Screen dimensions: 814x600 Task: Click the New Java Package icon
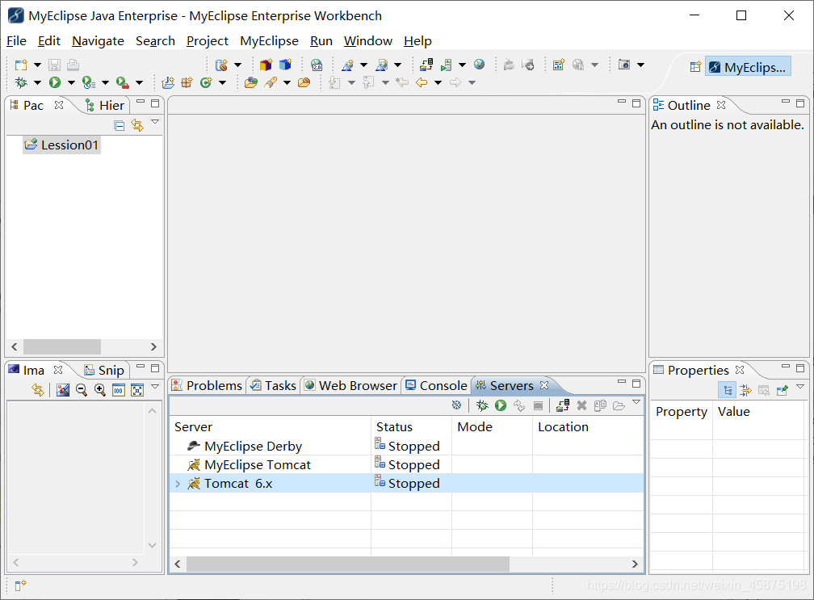[x=187, y=82]
